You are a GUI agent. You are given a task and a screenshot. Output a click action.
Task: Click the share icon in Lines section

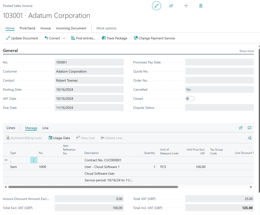click(x=241, y=128)
